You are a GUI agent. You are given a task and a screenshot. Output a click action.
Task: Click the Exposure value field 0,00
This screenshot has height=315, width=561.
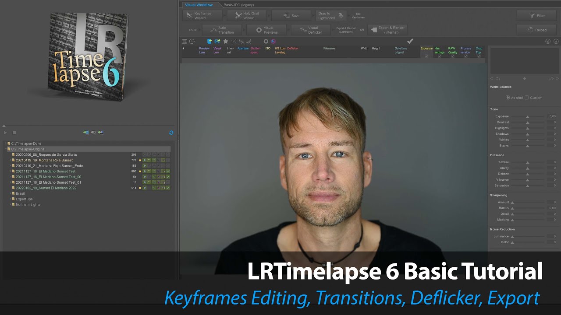(552, 116)
